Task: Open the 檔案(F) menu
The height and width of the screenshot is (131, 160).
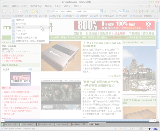Action: pyautogui.click(x=6, y=6)
